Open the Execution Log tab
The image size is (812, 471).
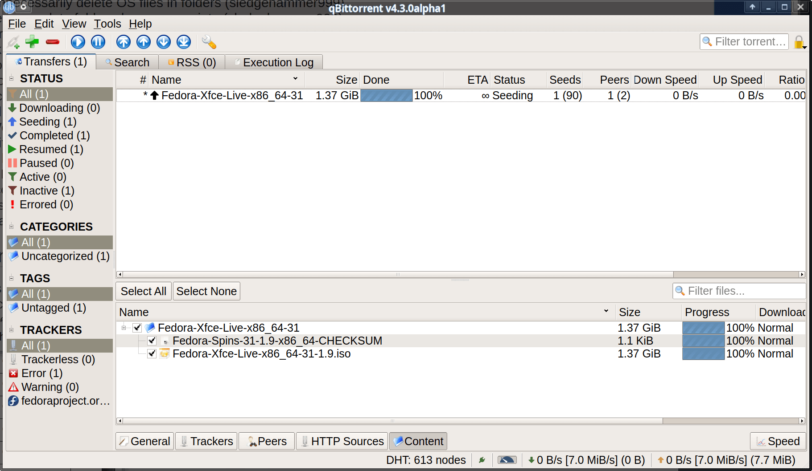[274, 62]
